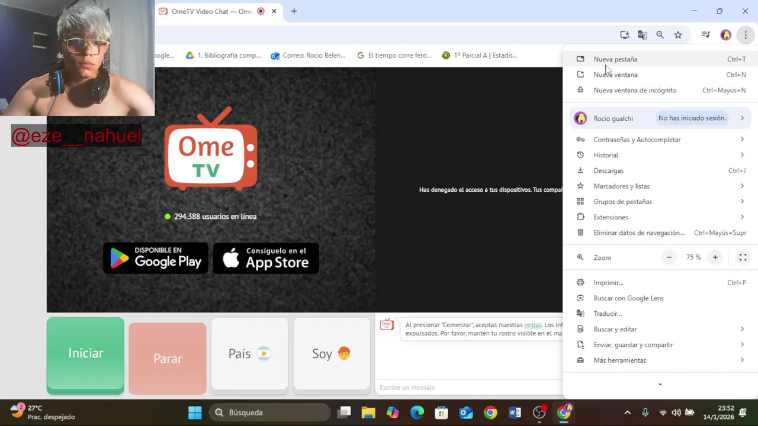The width and height of the screenshot is (758, 426).
Task: Open Microsoft Store from taskbar
Action: 441,412
